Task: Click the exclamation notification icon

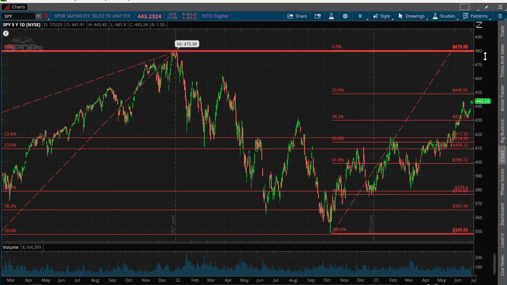Action: click(6, 34)
